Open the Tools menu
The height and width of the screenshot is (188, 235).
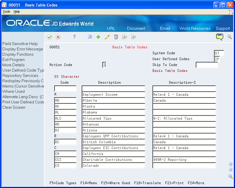coord(6,11)
